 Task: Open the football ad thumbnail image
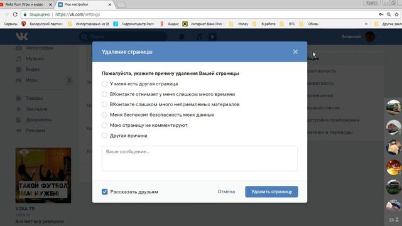43,175
